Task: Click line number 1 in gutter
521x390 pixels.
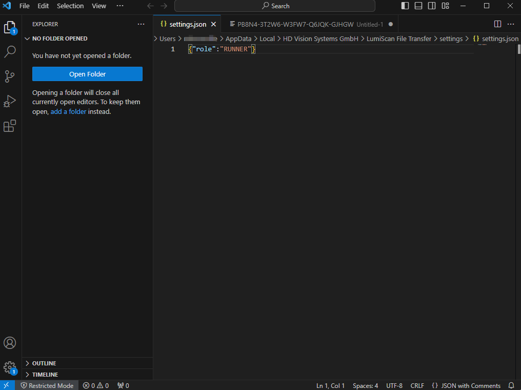Action: coord(173,49)
